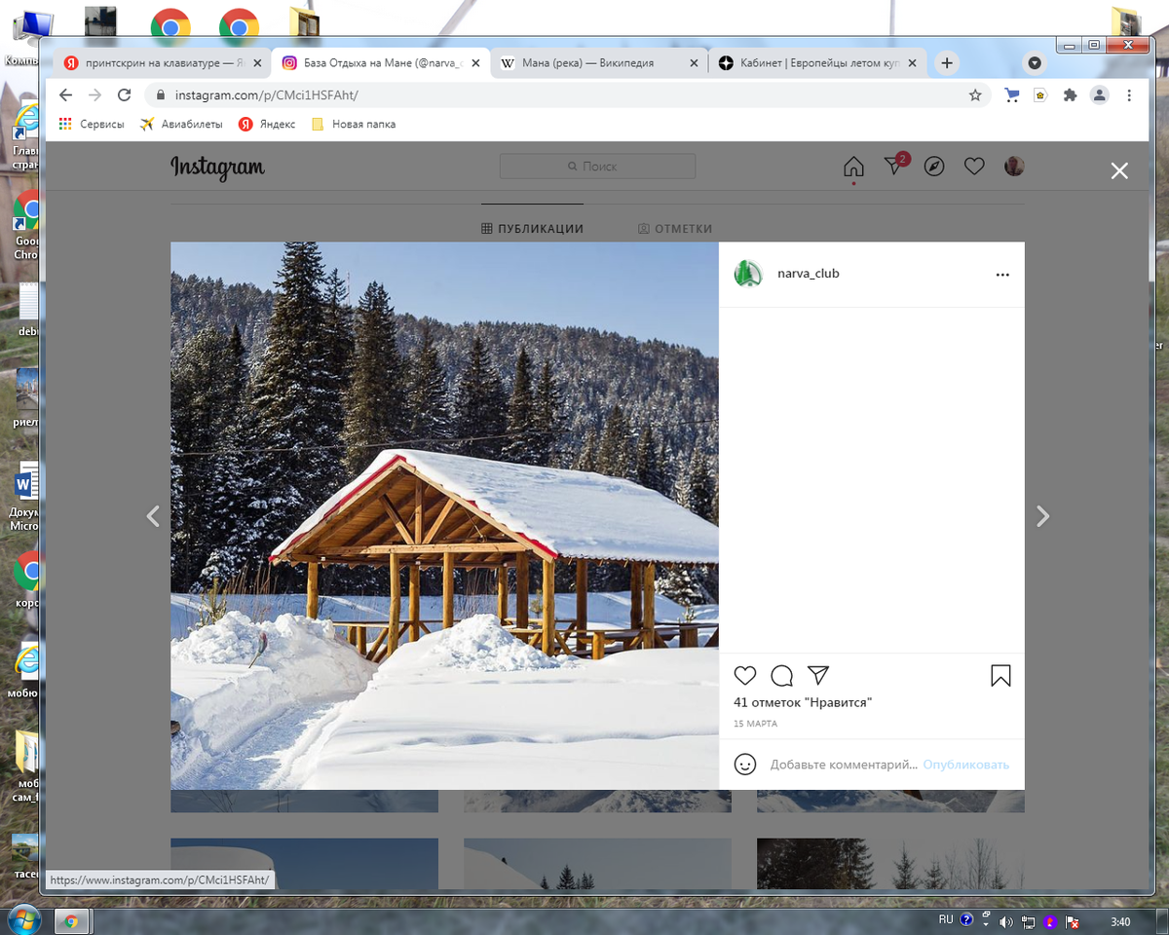The width and height of the screenshot is (1169, 935).
Task: Open Instagram activity heart icon in header
Action: tap(974, 167)
